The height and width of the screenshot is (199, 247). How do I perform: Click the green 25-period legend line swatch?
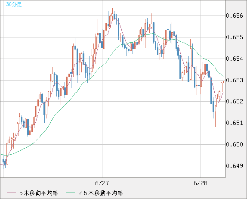click(x=70, y=193)
